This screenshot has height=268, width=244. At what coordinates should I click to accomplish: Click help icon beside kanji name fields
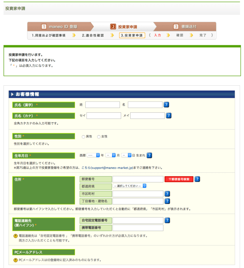pos(166,105)
